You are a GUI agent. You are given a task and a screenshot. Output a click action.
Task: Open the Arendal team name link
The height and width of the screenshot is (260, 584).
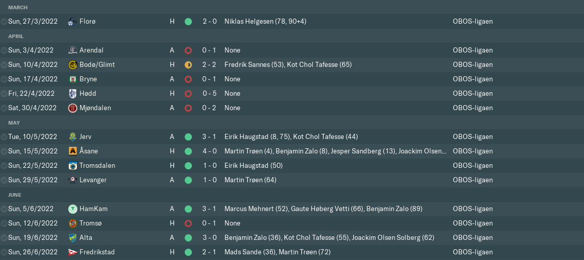(91, 50)
